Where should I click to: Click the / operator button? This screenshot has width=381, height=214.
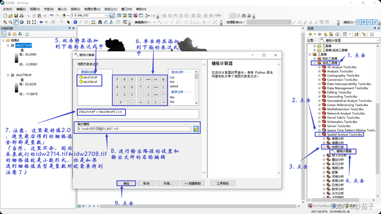tap(140, 80)
